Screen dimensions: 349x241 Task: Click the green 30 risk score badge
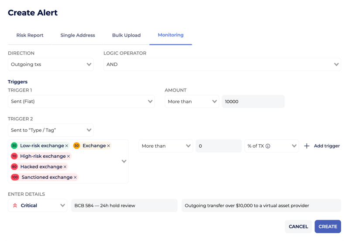[x=14, y=146]
